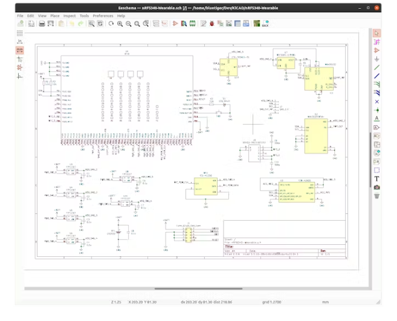This screenshot has height=321, width=397.
Task: Open the File menu
Action: point(20,15)
